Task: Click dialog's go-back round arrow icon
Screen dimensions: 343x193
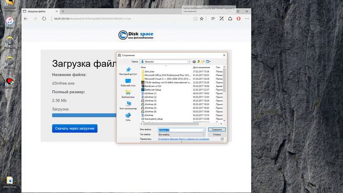Action: (x=194, y=62)
